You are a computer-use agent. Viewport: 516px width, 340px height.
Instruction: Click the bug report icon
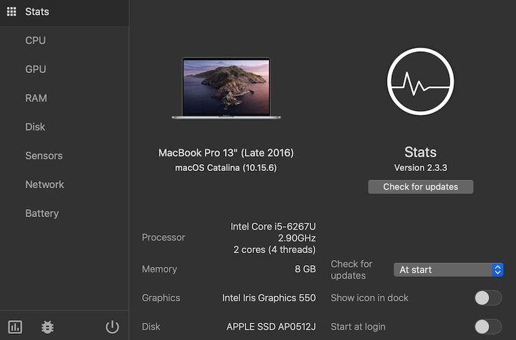tap(47, 327)
